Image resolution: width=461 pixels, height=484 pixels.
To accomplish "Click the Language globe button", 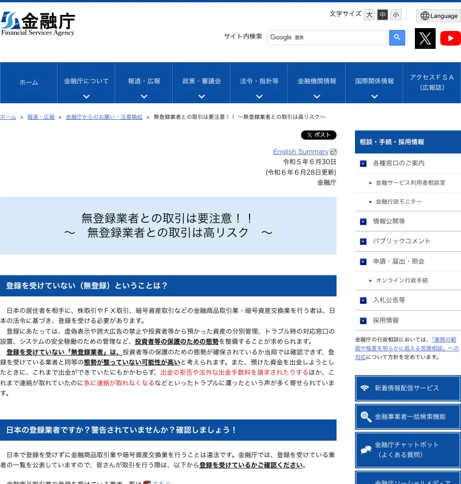I will click(439, 16).
